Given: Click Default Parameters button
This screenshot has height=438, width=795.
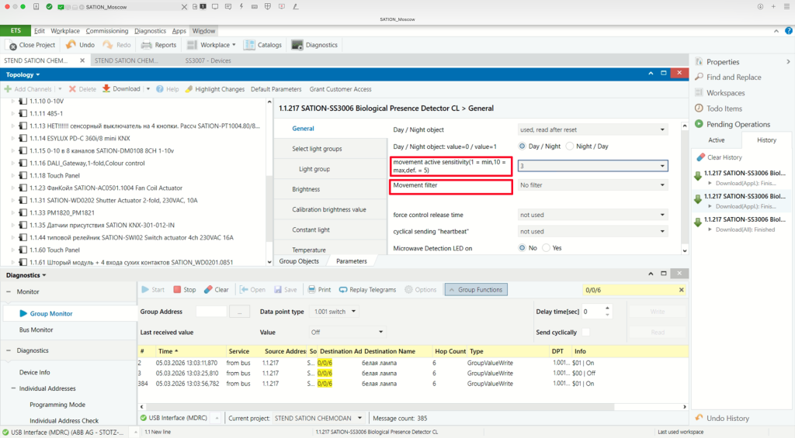Looking at the screenshot, I should coord(276,89).
